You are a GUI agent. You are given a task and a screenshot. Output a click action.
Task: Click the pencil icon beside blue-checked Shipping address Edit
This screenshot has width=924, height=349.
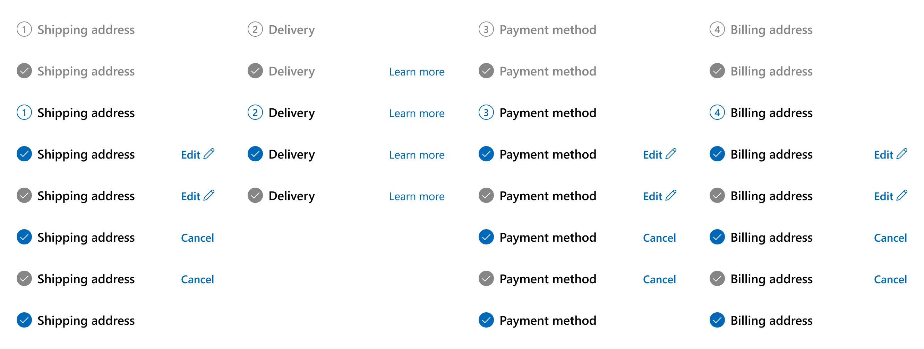(x=209, y=154)
